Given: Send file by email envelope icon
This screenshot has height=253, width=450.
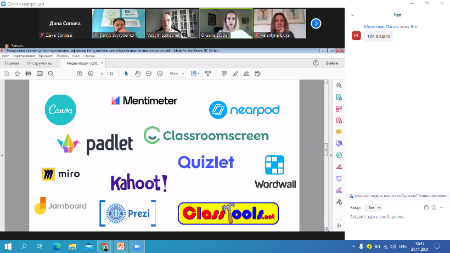Looking at the screenshot, I should pos(40,74).
